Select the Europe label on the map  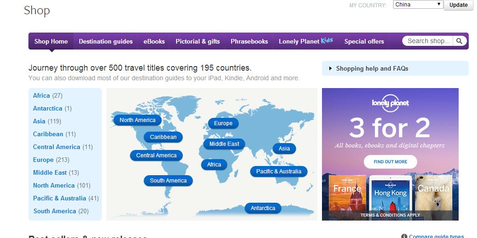[223, 123]
